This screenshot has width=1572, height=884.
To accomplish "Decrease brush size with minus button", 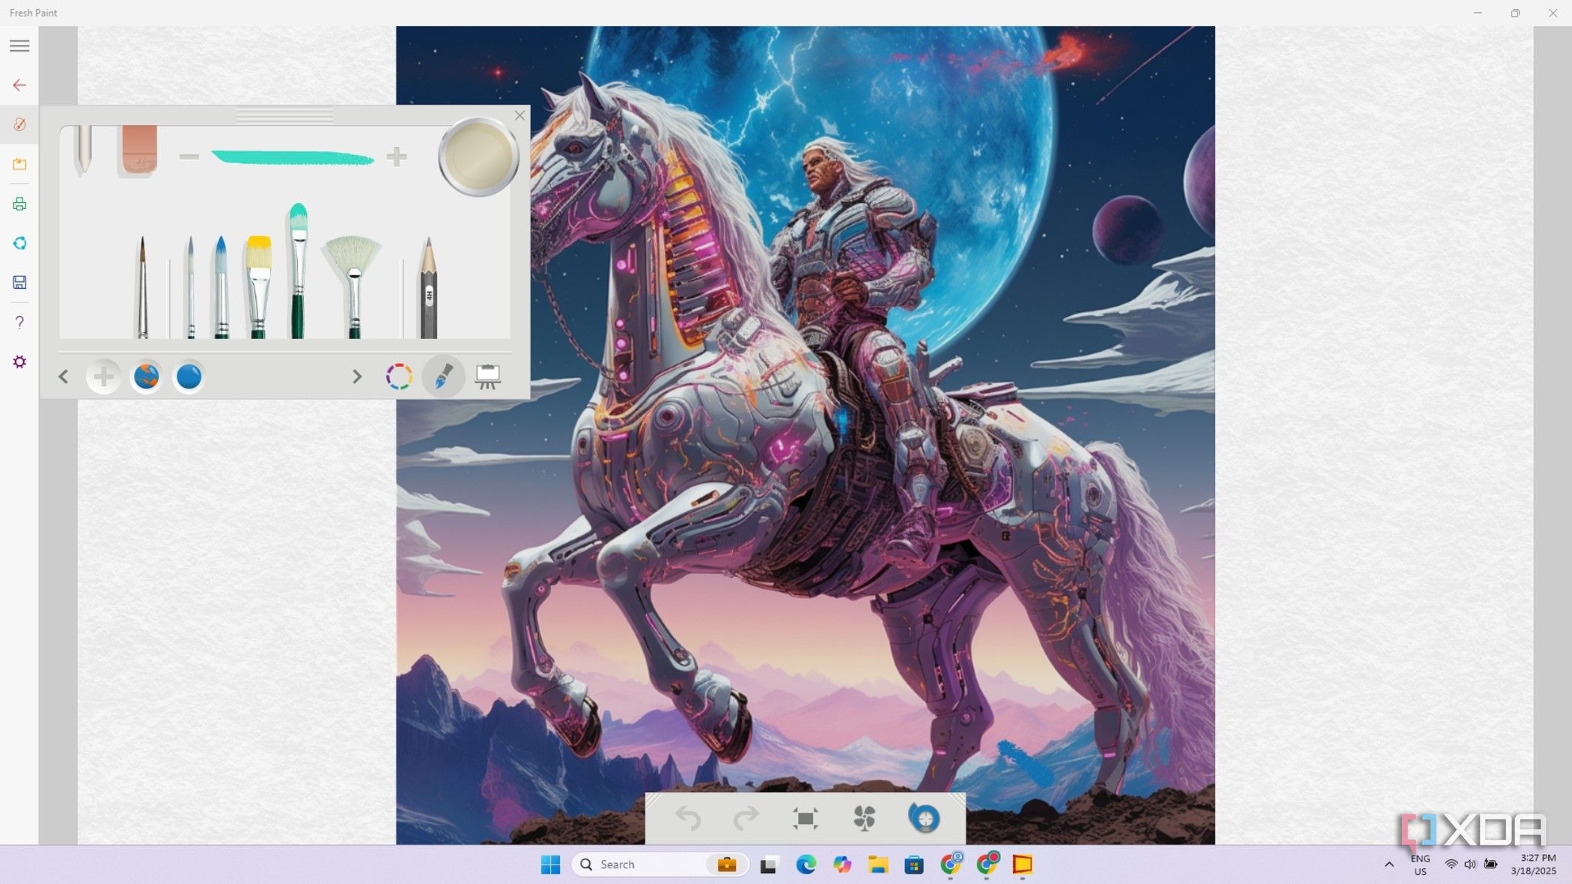I will (189, 156).
